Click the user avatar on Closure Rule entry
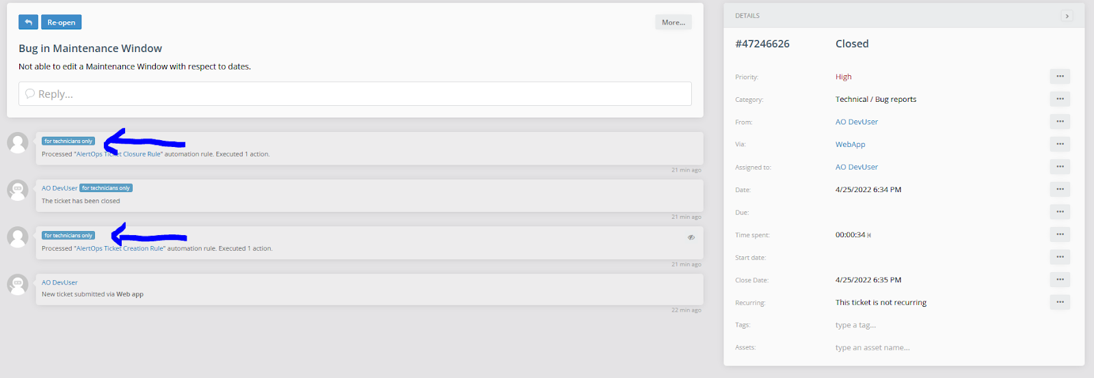 click(18, 142)
